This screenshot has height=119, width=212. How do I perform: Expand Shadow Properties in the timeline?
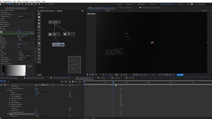coord(10,104)
